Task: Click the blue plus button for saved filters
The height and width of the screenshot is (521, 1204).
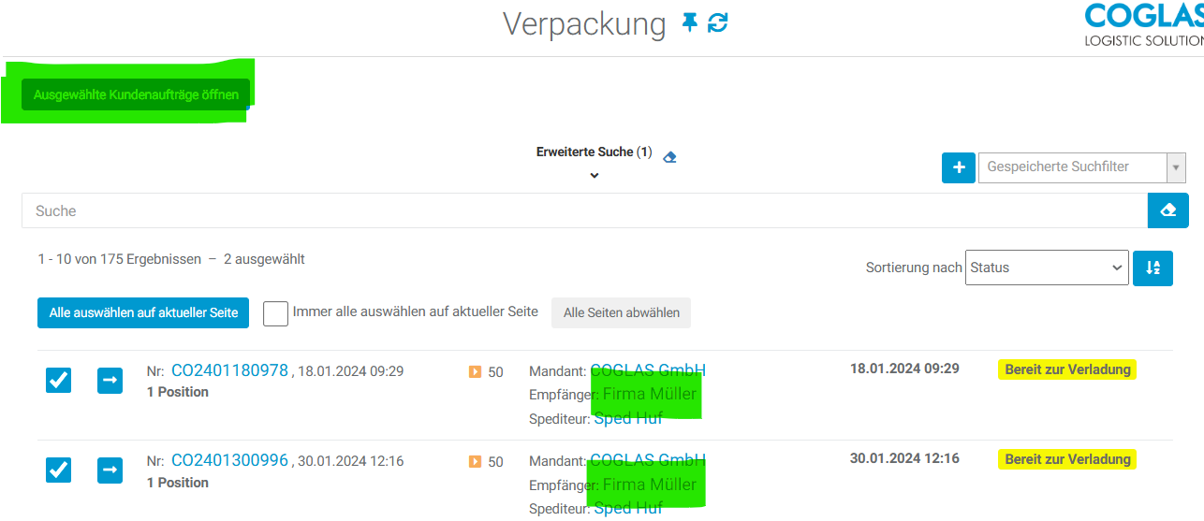Action: click(x=959, y=167)
